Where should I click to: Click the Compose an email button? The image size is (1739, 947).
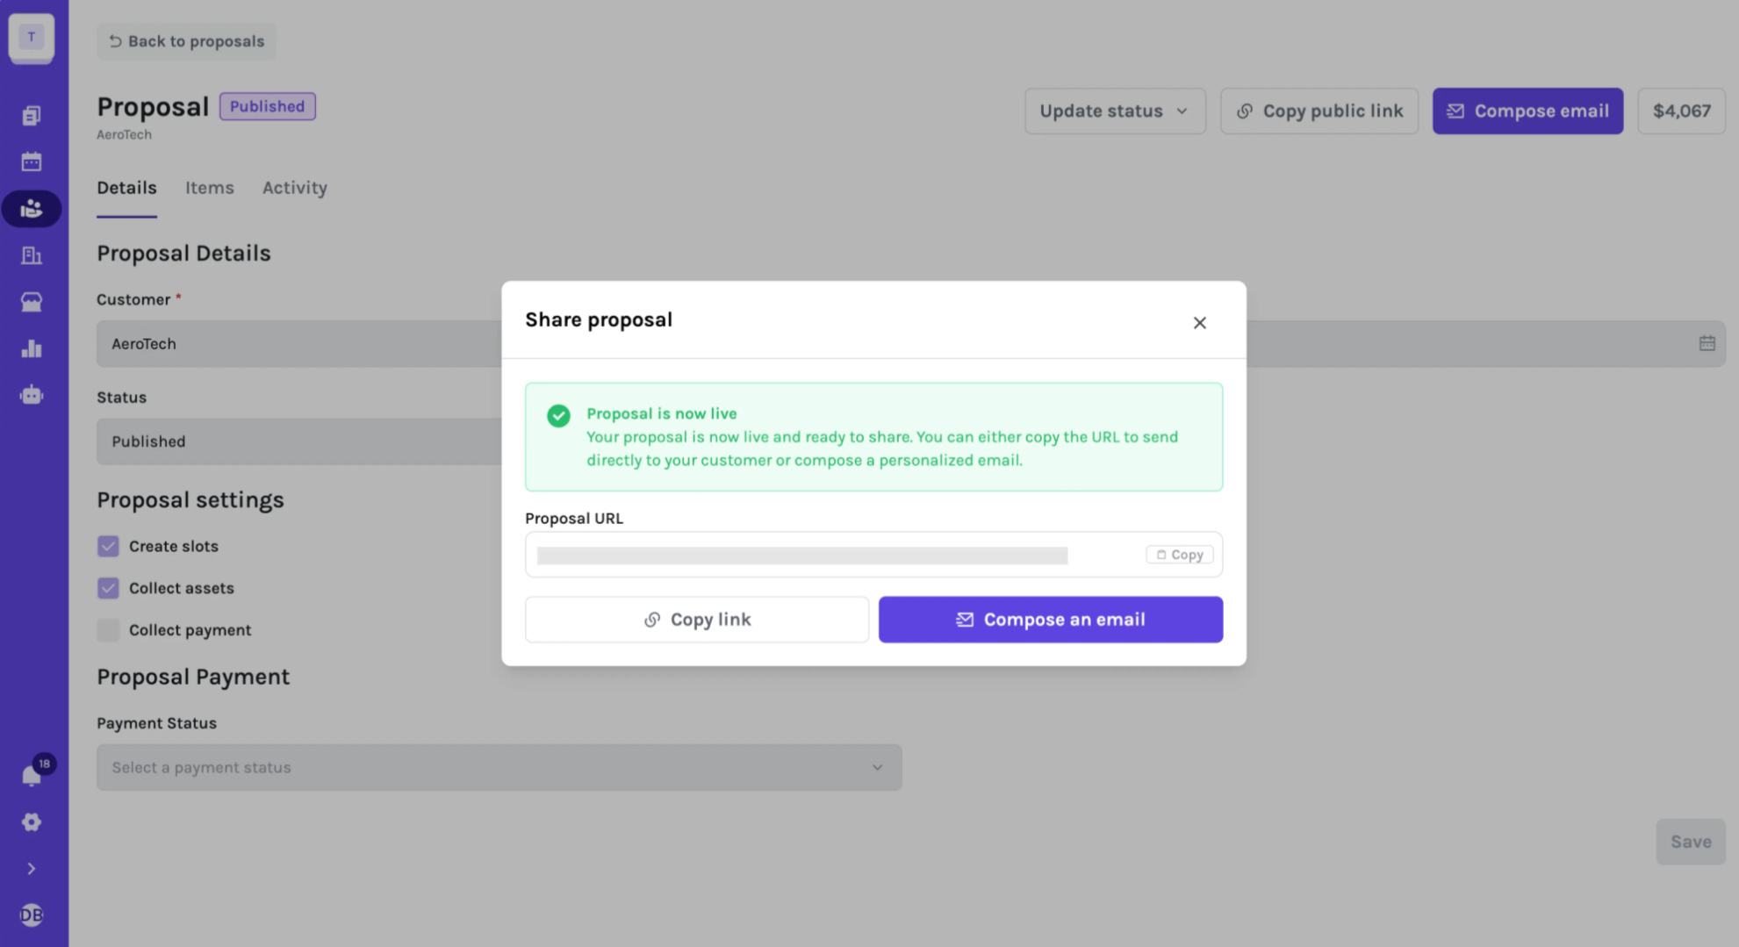[x=1050, y=620]
